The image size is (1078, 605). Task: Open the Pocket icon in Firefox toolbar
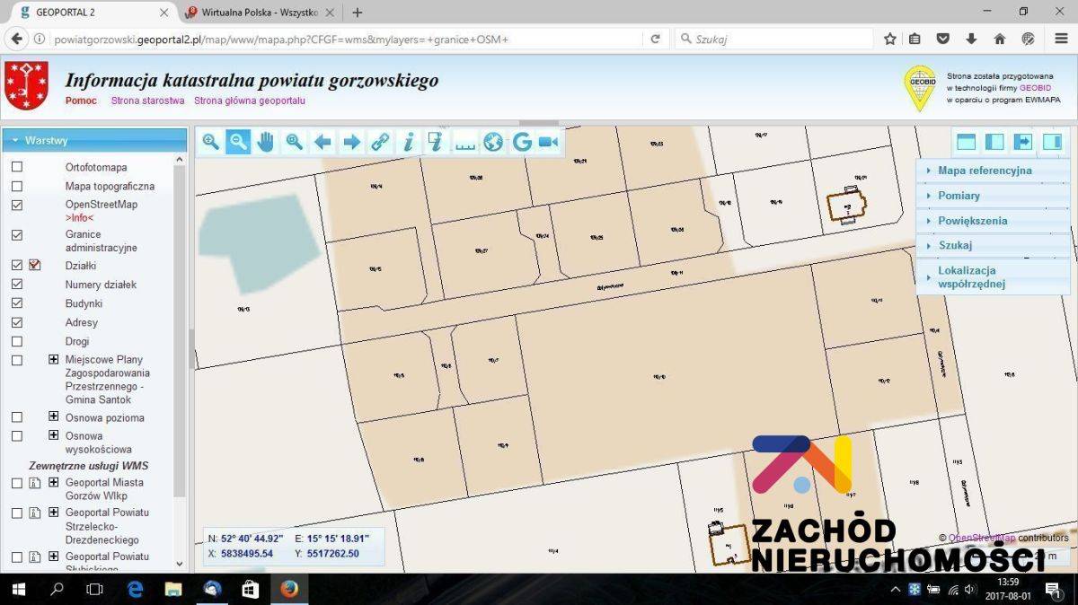943,39
